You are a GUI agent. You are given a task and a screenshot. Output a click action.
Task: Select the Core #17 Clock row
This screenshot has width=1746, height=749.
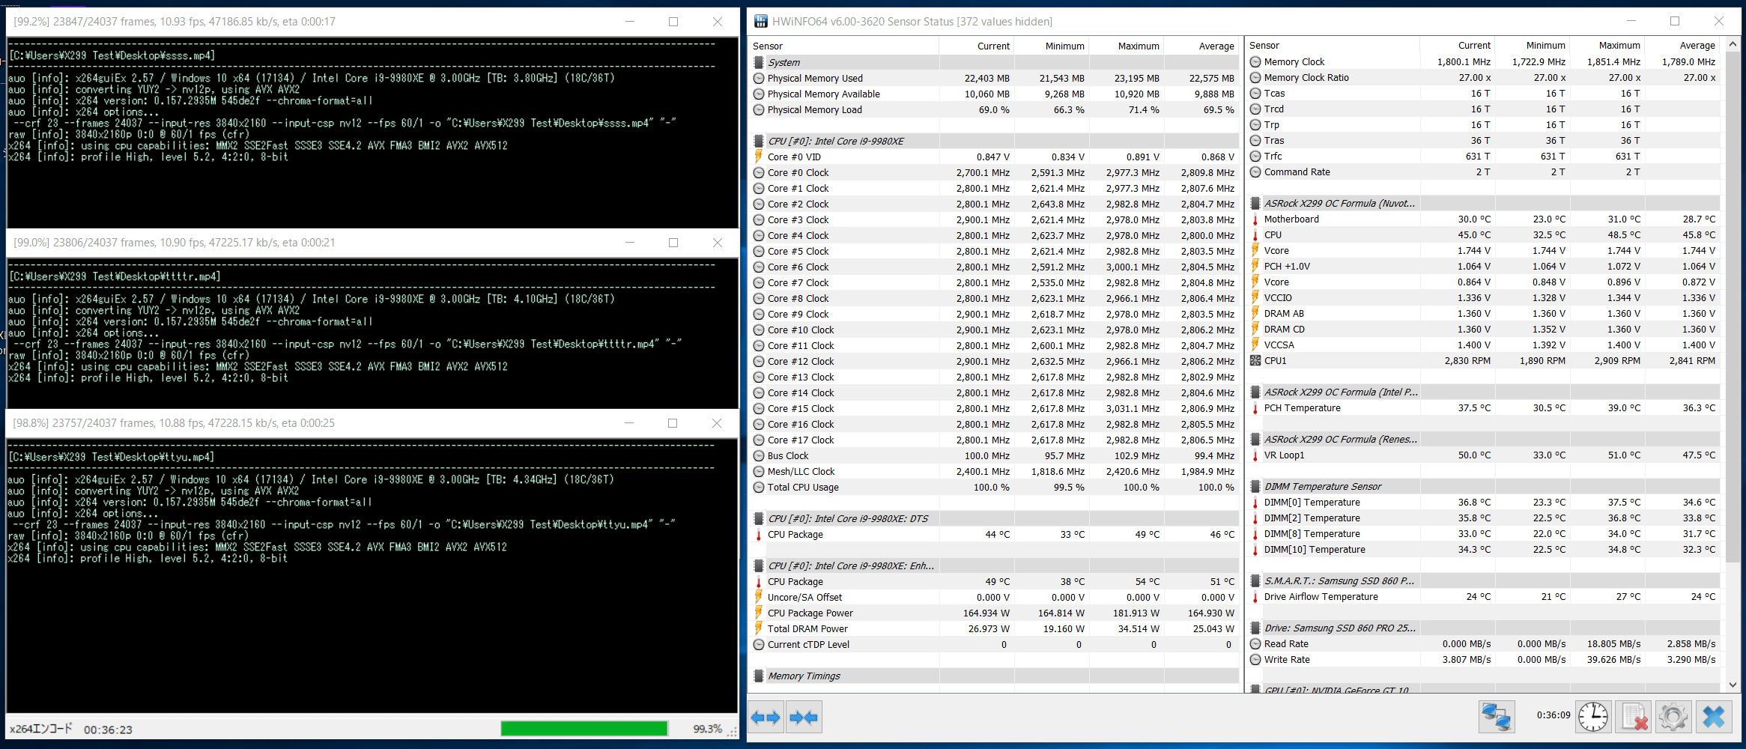pos(994,440)
